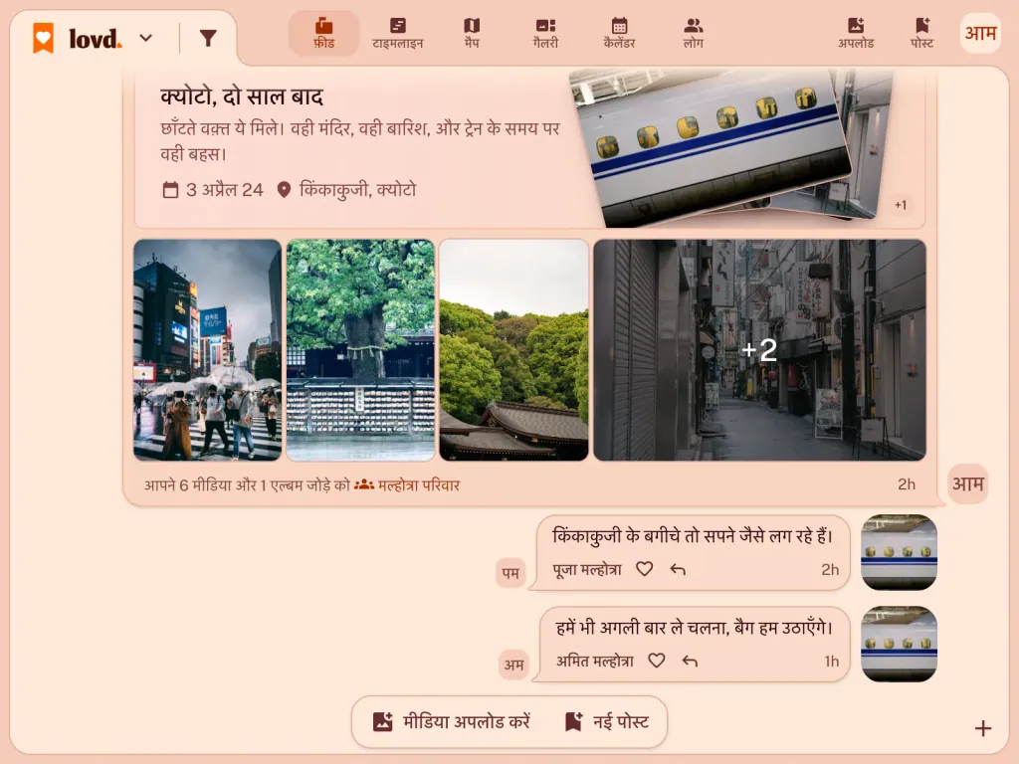Click the पम avatar next to Pooja's comment

[x=510, y=573]
